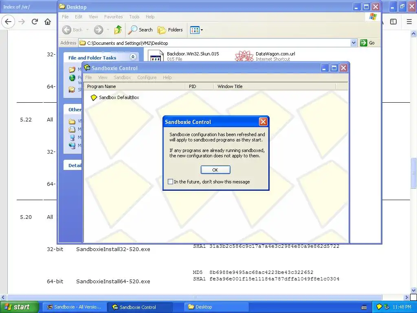Screen dimensions: 417x313
Task: Select the Sandbox DefaultBox yellow icon
Action: (94, 98)
